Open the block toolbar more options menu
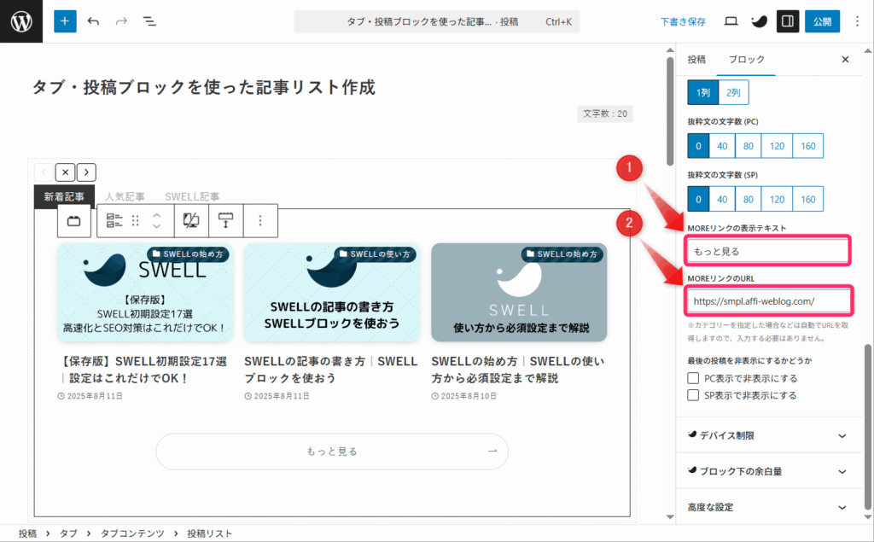The height and width of the screenshot is (542, 874). pos(260,221)
